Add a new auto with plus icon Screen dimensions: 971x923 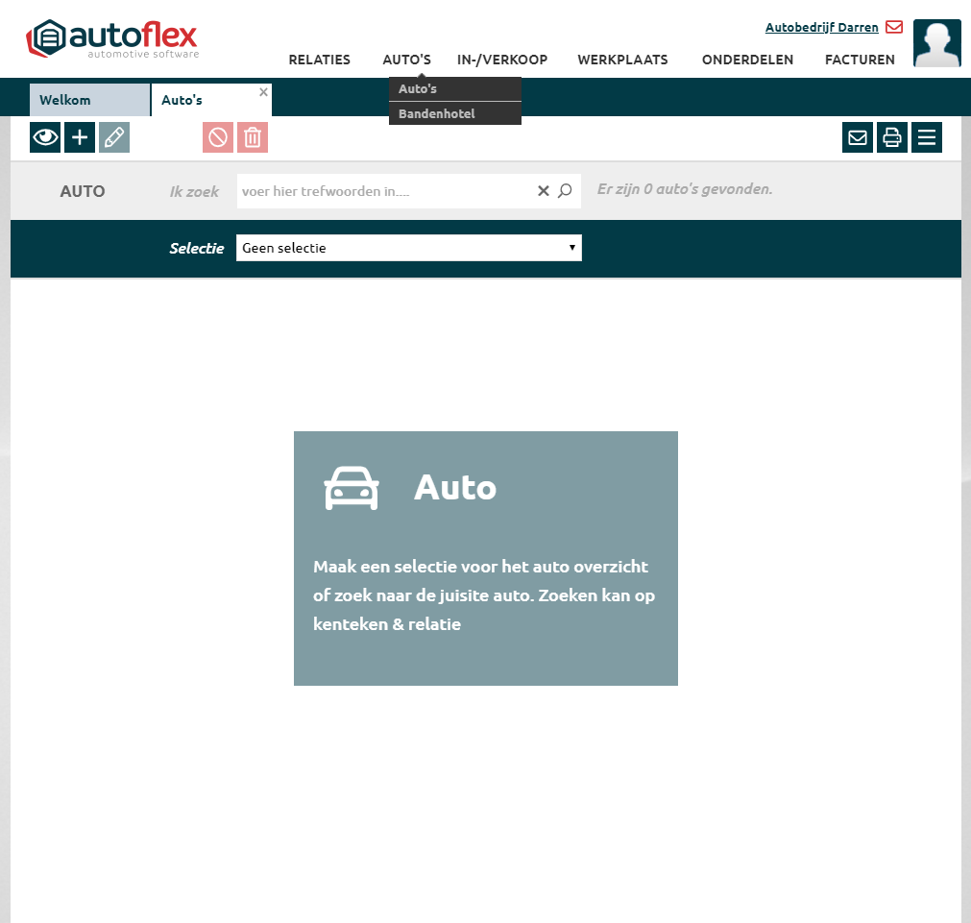pyautogui.click(x=80, y=137)
